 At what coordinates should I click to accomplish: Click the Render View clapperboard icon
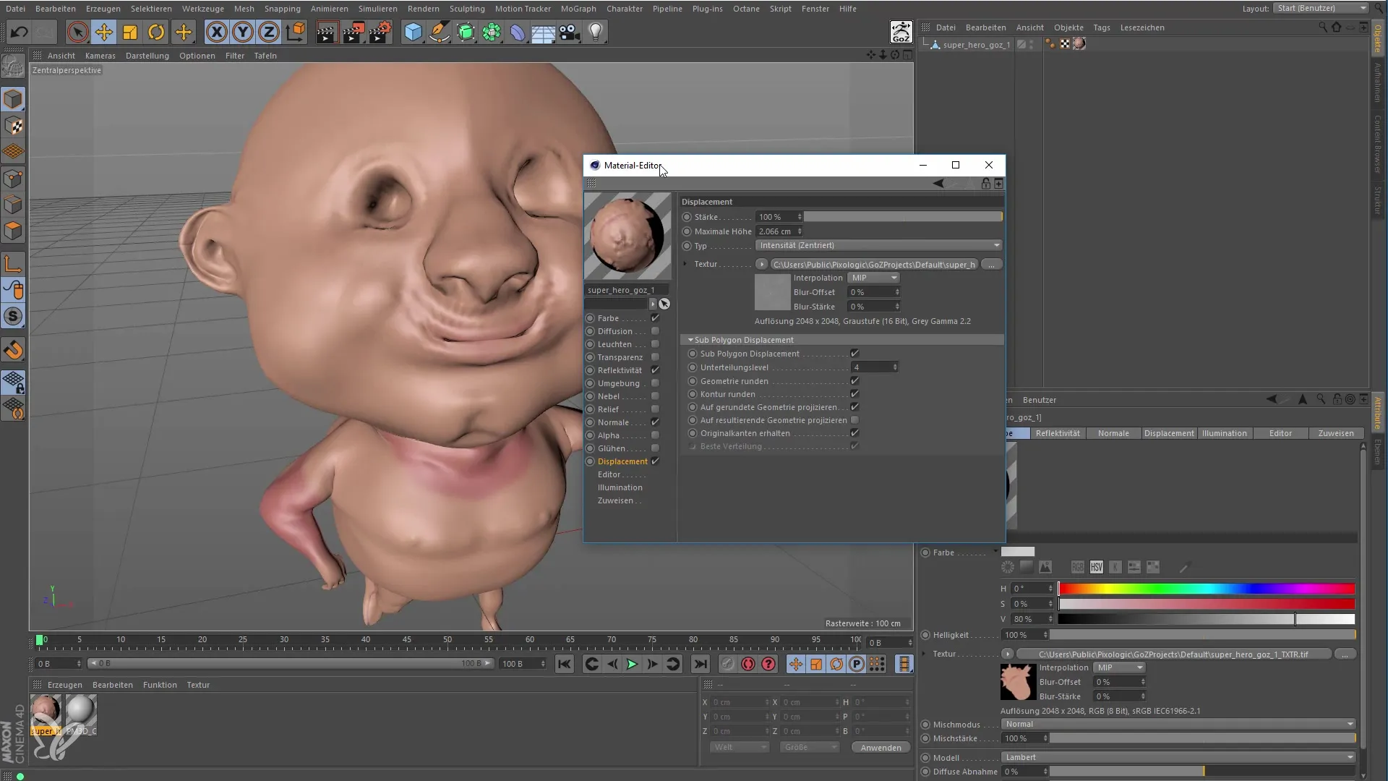tap(326, 32)
